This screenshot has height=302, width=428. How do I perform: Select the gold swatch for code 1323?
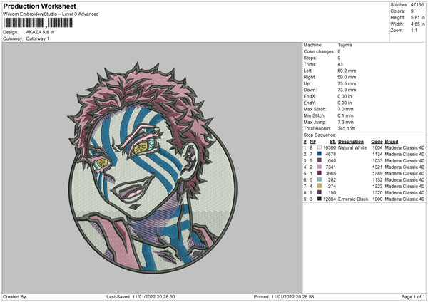pos(320,186)
